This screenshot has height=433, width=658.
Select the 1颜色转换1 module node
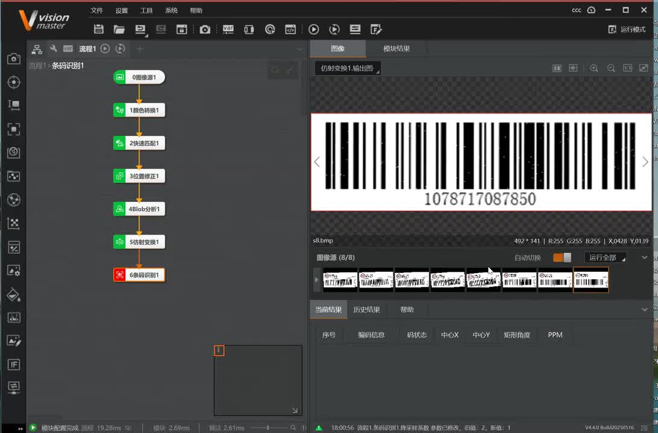tap(139, 110)
